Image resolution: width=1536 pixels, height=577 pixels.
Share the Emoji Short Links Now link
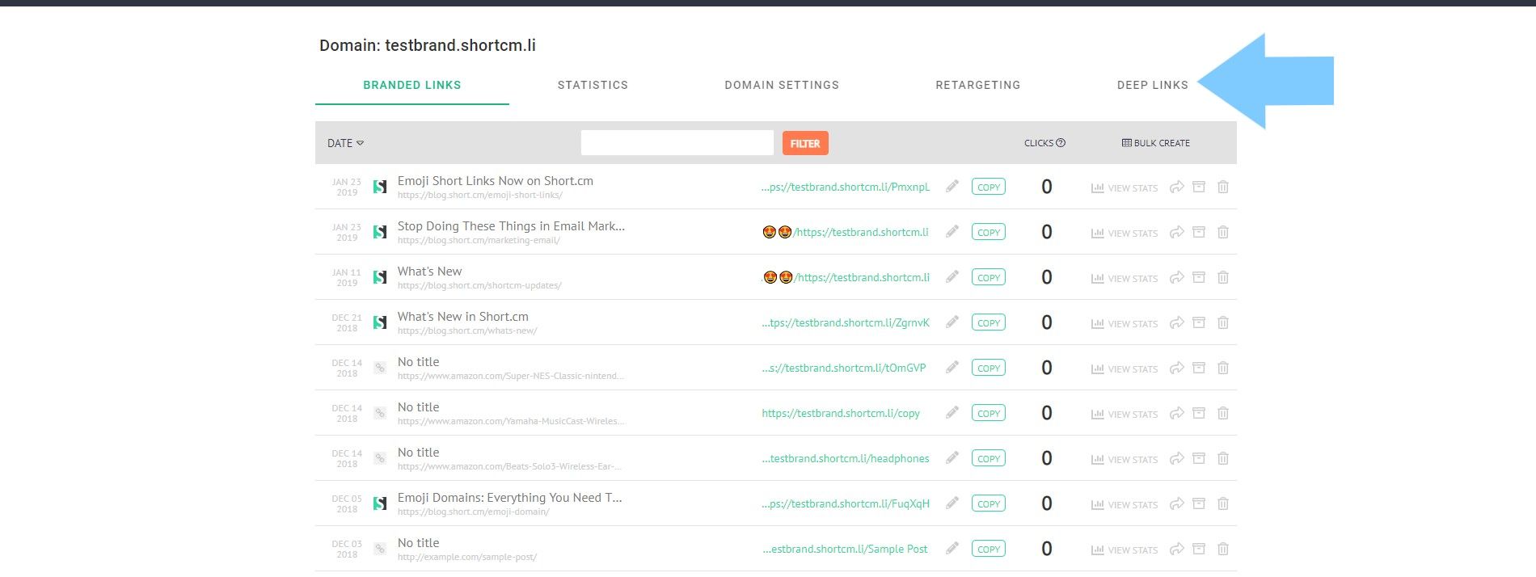[1177, 187]
